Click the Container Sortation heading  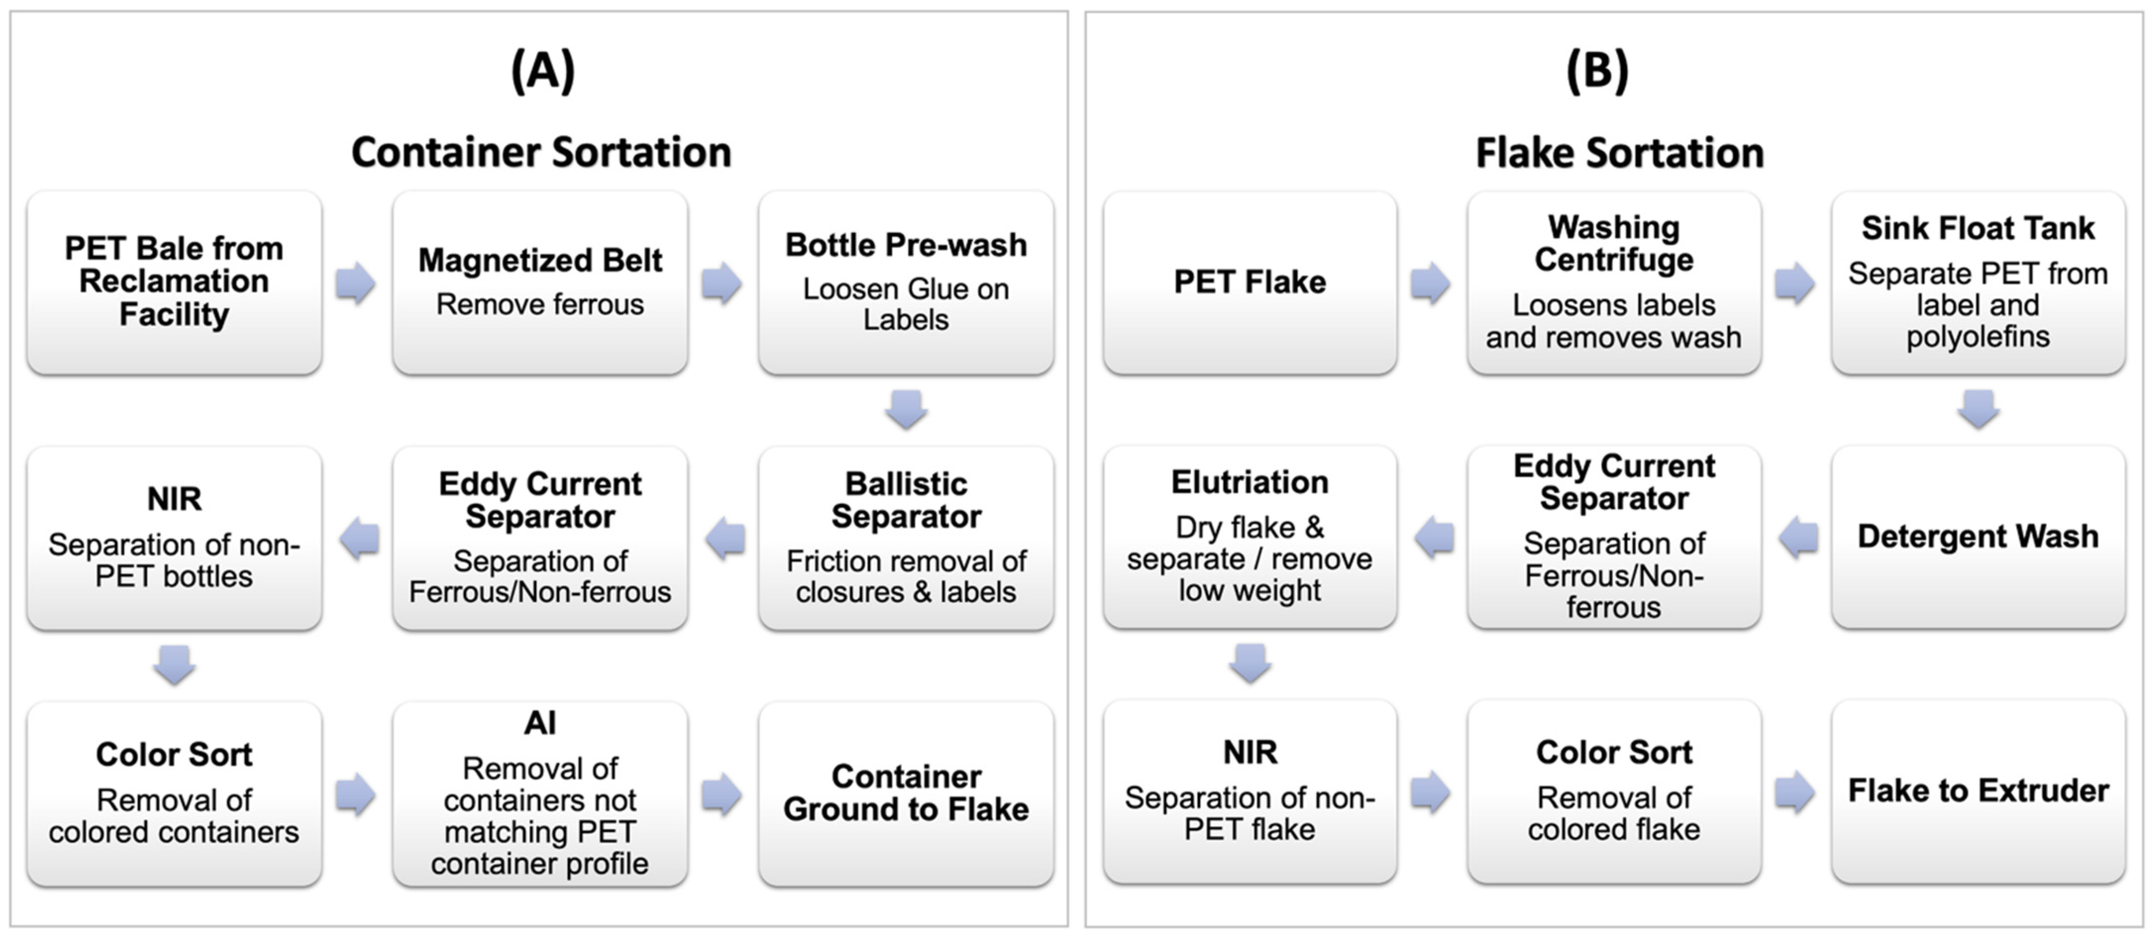(x=541, y=152)
